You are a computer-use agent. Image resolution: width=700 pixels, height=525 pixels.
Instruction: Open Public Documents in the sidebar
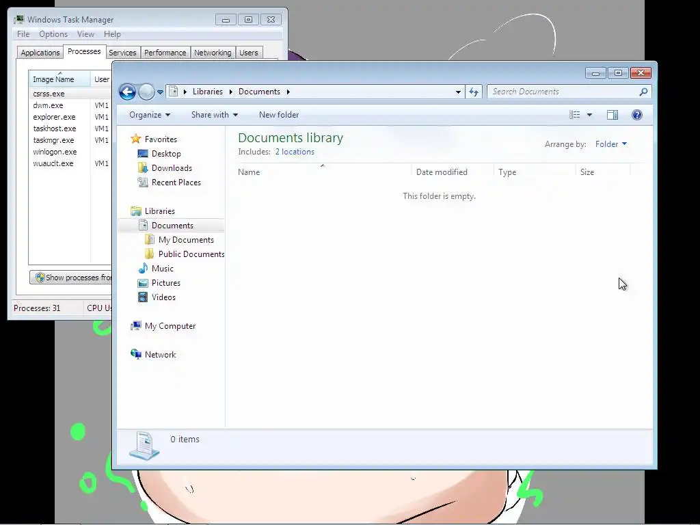coord(191,254)
